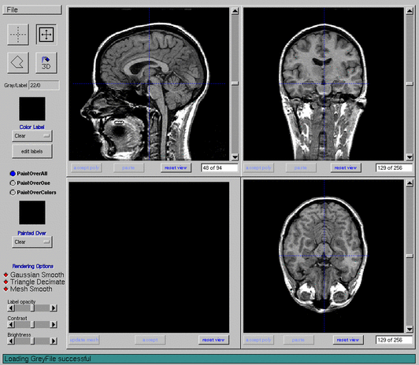Open the Color Label Clear dropdown
Screen dimensions: 419x365
click(32, 136)
